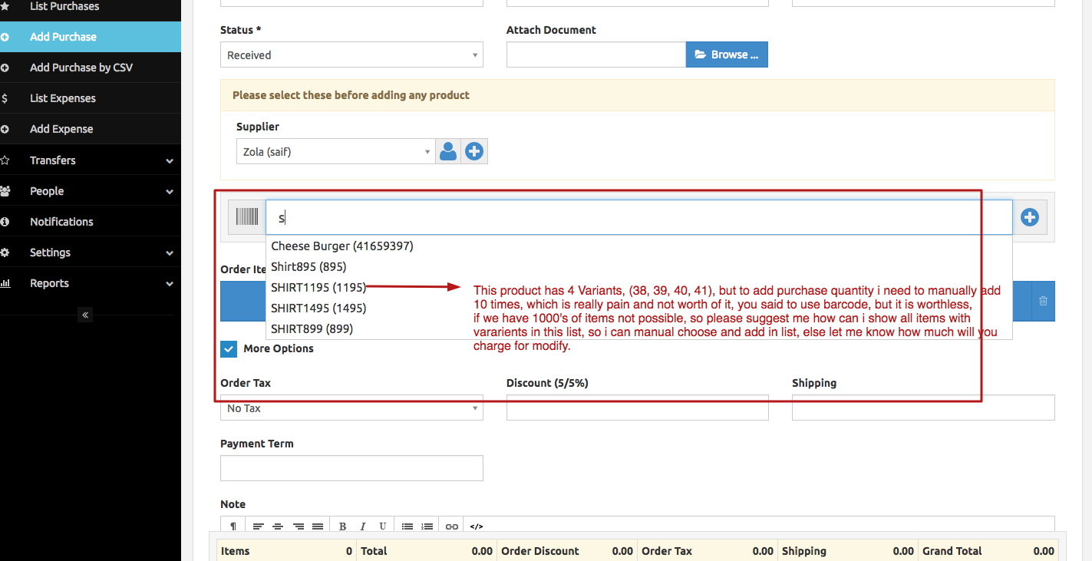Click trash icon in order items header

1043,301
